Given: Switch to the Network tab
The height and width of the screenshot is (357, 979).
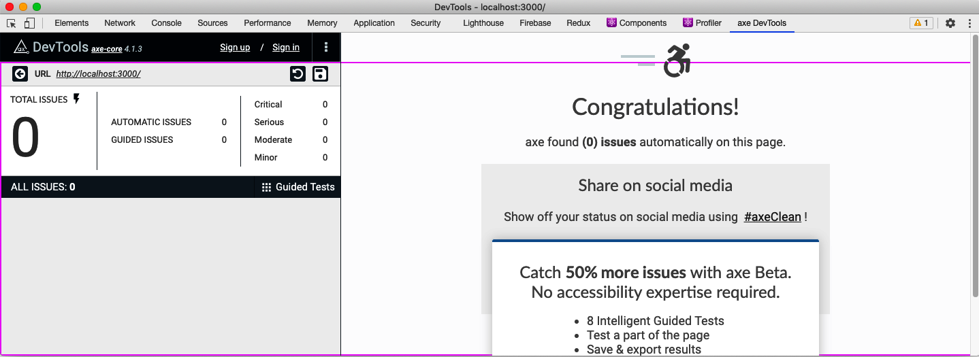Looking at the screenshot, I should (x=120, y=23).
